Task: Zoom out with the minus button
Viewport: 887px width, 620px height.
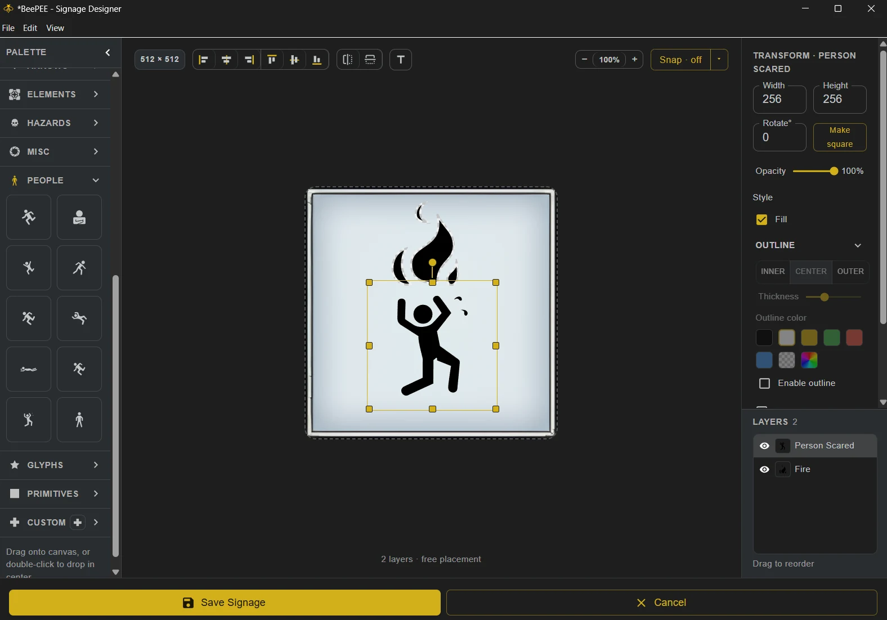Action: (584, 60)
